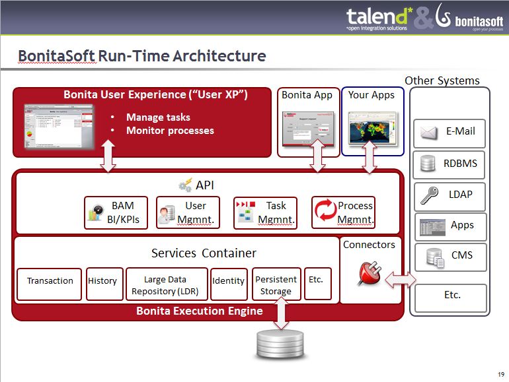The image size is (509, 382).
Task: Click the "Manage tasks" bullet text
Action: coord(158,117)
